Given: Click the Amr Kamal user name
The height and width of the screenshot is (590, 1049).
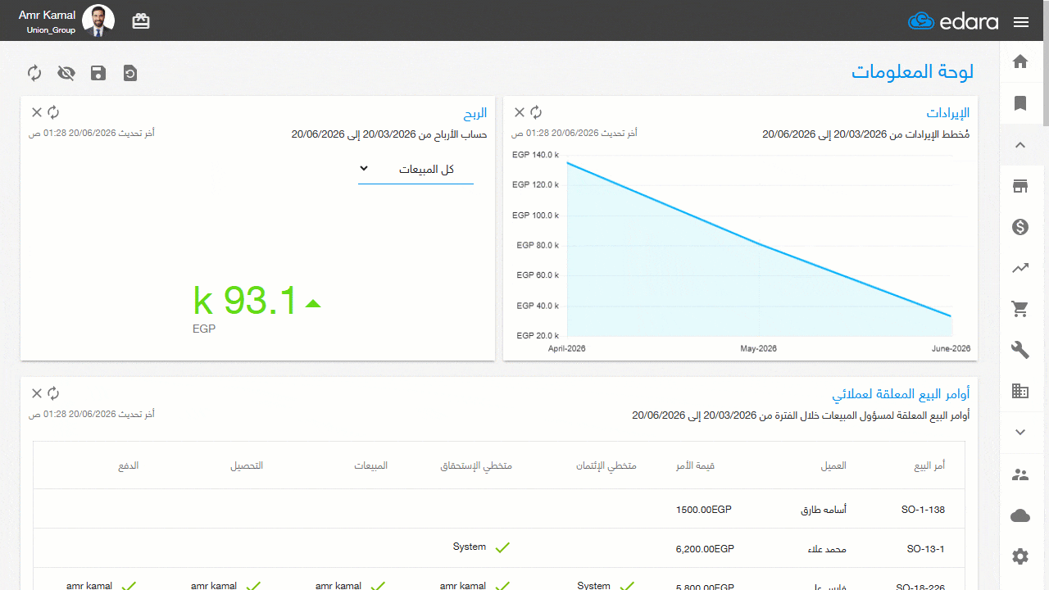Looking at the screenshot, I should point(48,15).
